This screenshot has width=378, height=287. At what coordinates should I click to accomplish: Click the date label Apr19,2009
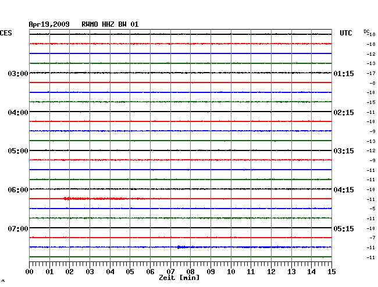coord(49,24)
